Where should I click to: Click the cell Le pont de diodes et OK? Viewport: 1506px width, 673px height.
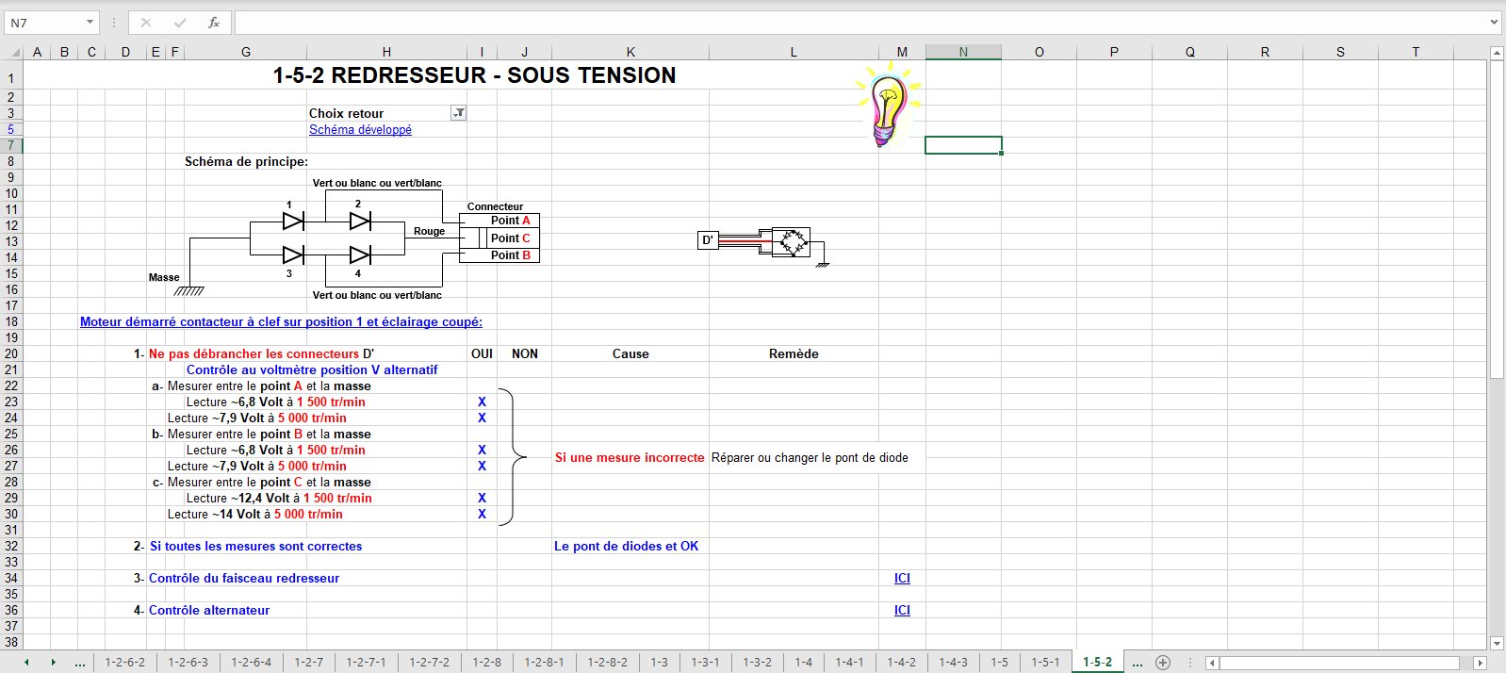point(627,547)
